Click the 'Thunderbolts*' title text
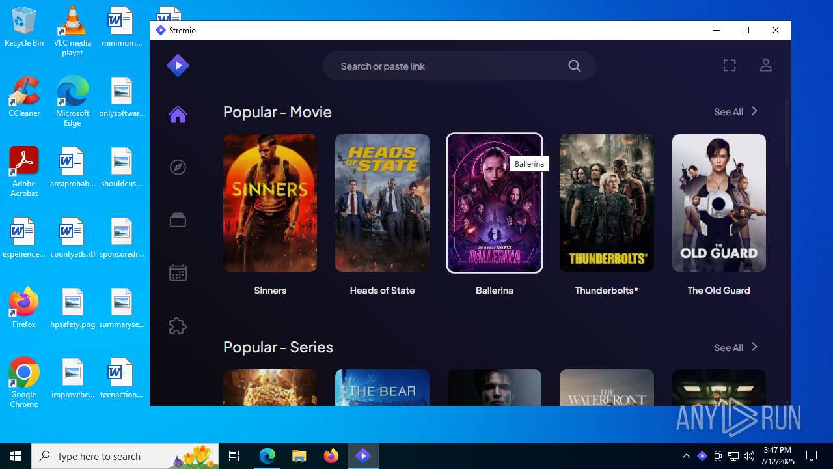The image size is (833, 469). point(607,291)
